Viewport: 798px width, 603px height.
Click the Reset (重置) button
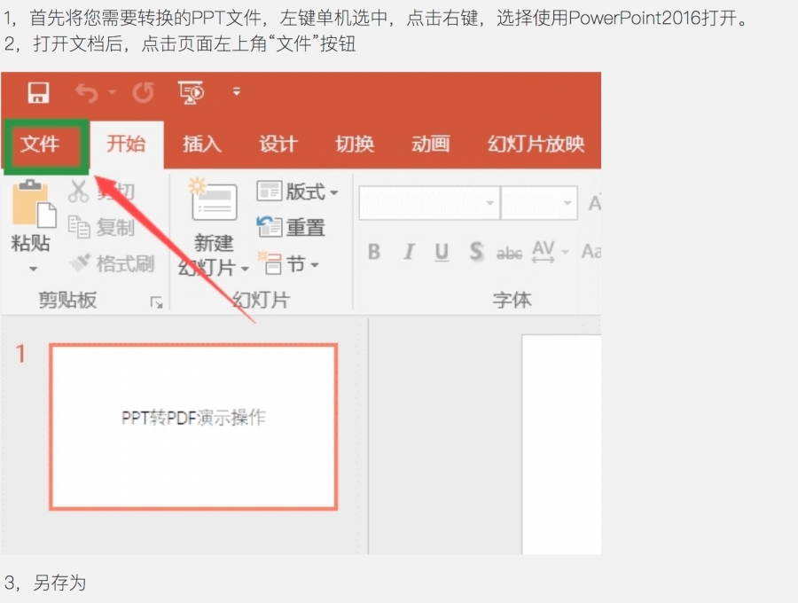[x=292, y=228]
